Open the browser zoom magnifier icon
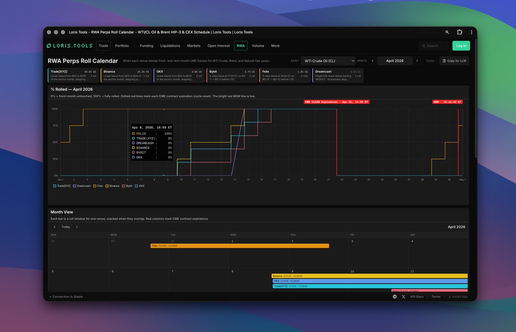This screenshot has width=516, height=332. coord(447,32)
